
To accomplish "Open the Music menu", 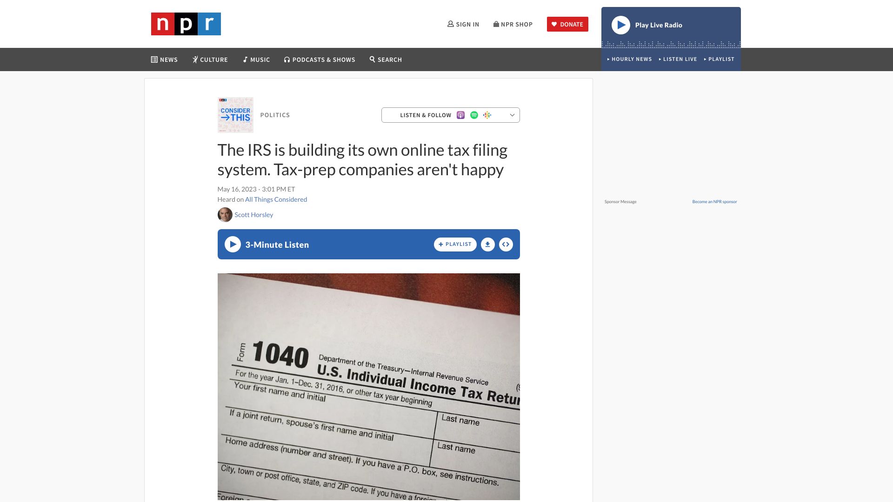I will tap(256, 59).
